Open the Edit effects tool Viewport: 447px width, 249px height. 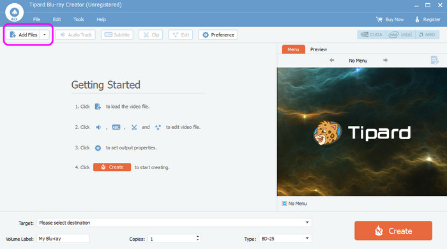(x=181, y=34)
